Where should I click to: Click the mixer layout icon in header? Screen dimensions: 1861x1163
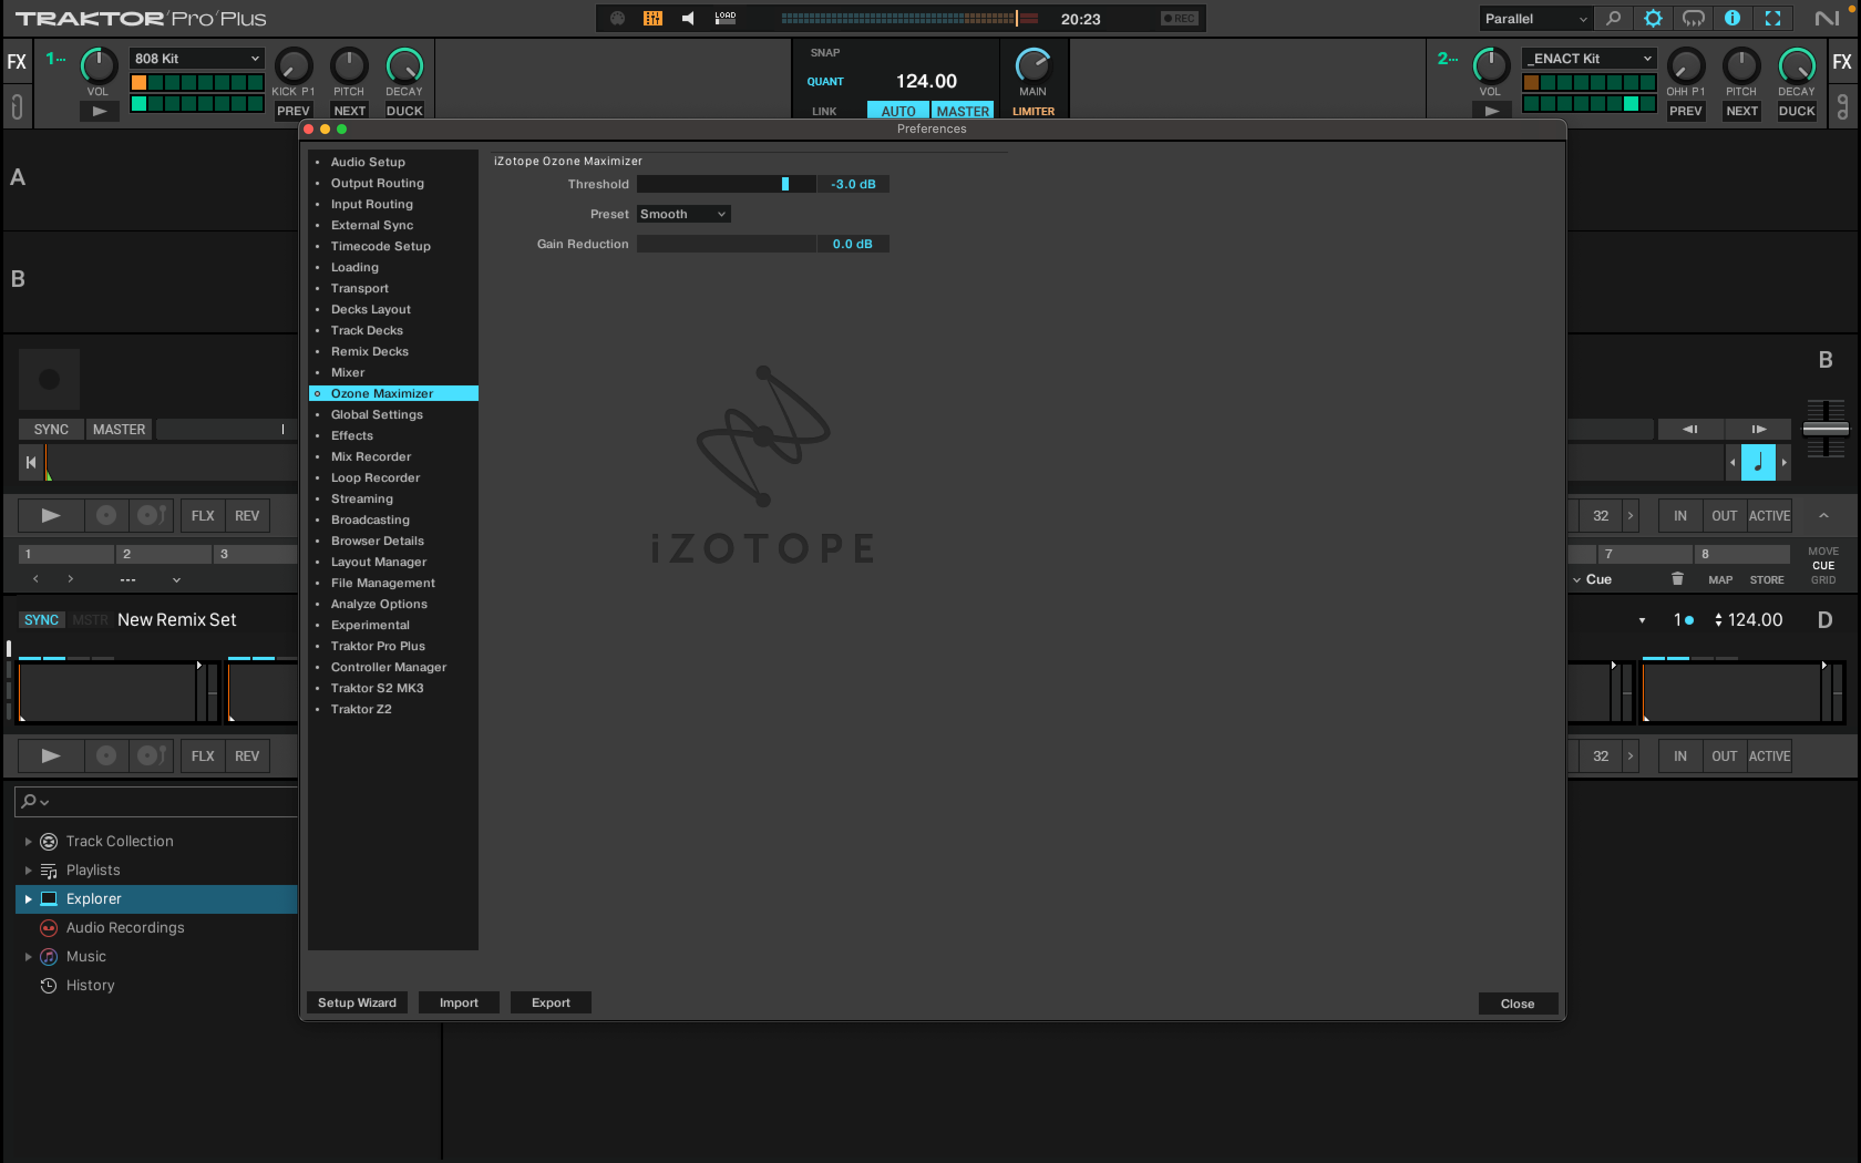(x=652, y=18)
